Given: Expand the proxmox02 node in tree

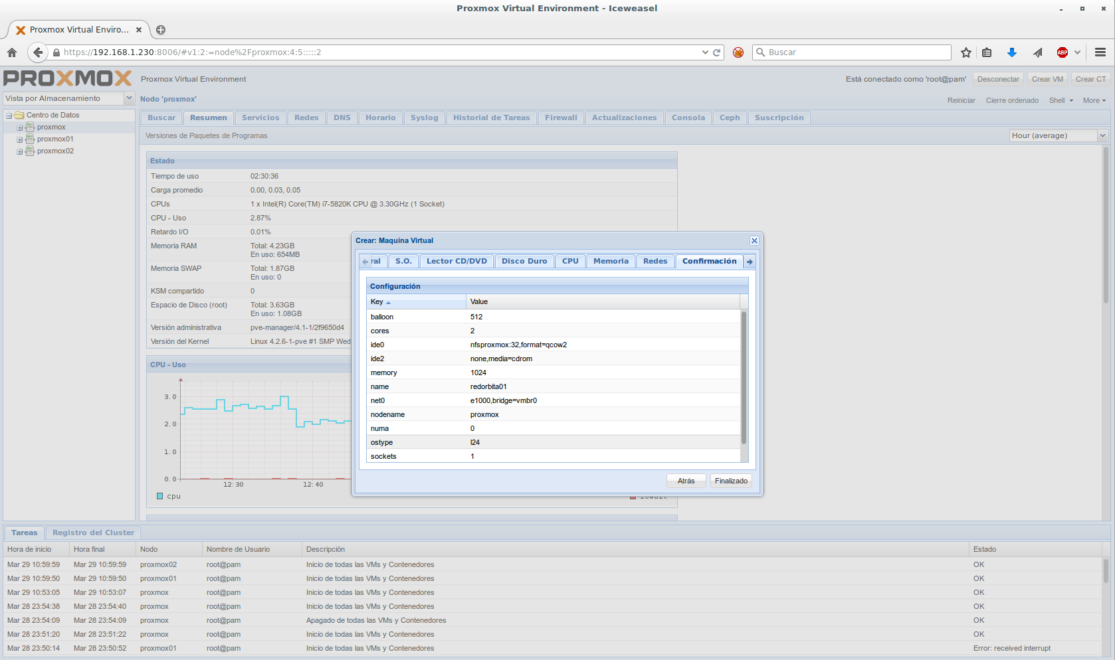Looking at the screenshot, I should tap(20, 151).
